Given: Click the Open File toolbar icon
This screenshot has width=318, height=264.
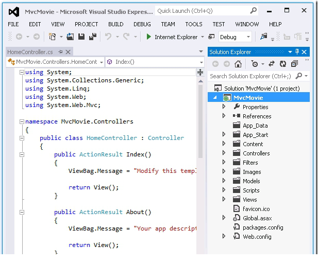Looking at the screenshot, I should [x=70, y=37].
